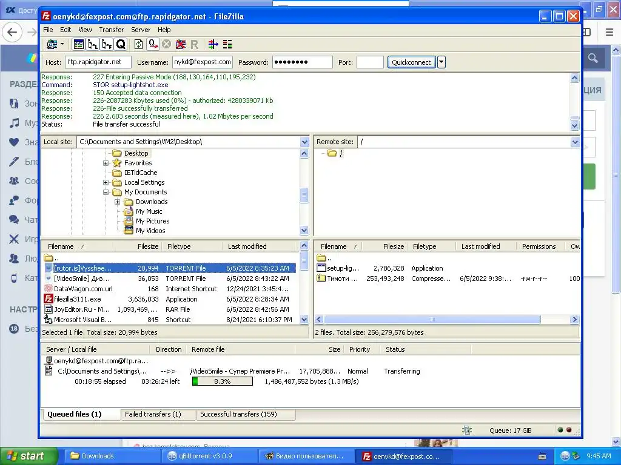
Task: Open the File menu
Action: (x=48, y=30)
